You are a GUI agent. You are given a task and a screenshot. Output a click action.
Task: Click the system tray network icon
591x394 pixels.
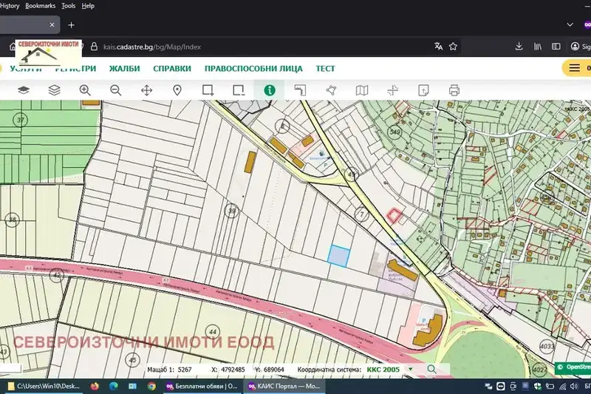563,386
